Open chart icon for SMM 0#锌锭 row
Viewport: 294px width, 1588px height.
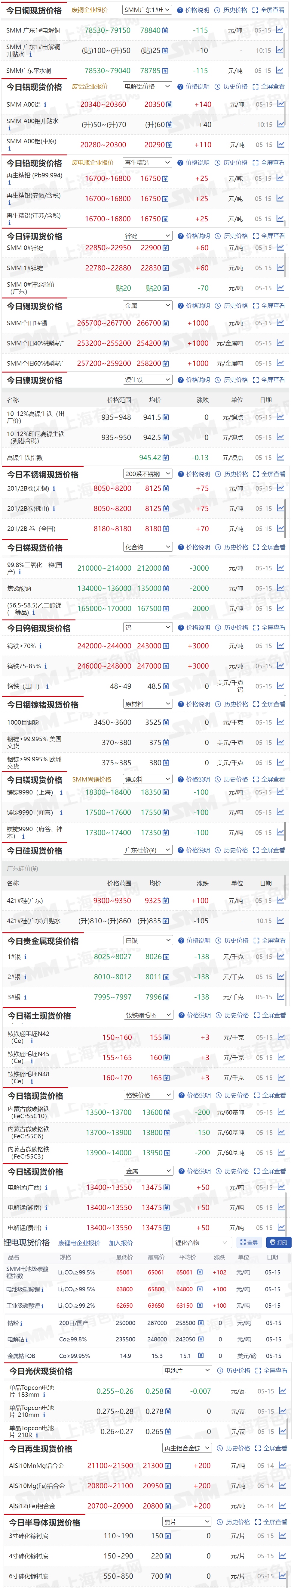[280, 247]
